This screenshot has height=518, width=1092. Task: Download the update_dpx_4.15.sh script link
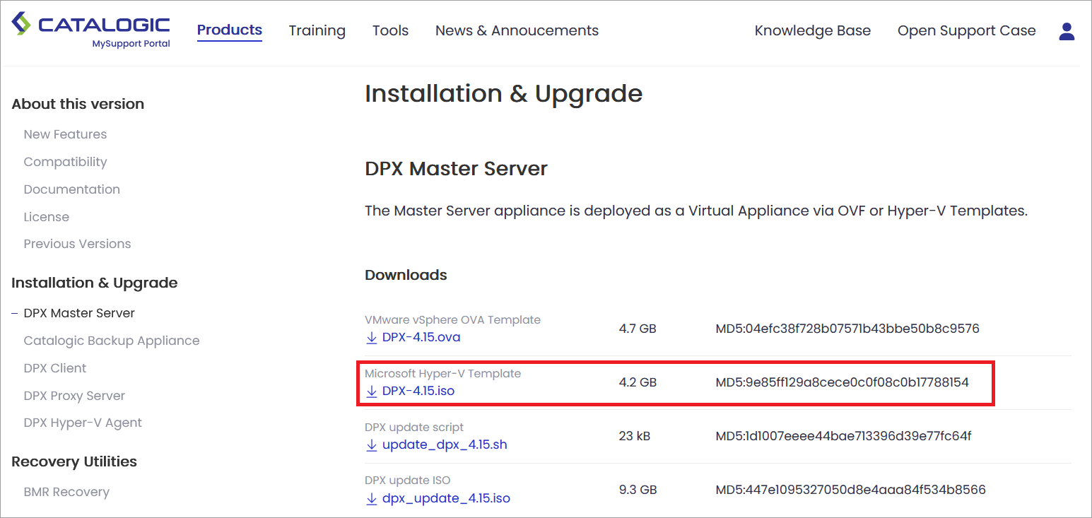click(x=444, y=445)
